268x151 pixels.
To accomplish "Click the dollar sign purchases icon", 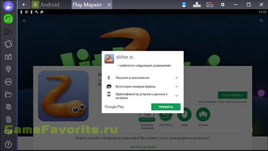I will [x=109, y=78].
